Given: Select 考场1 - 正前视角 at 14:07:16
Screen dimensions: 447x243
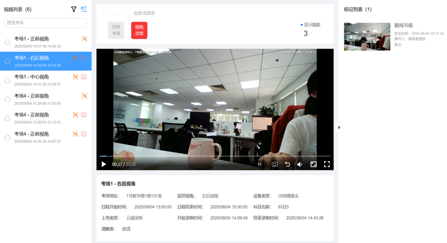Looking at the screenshot, I should coord(37,42).
